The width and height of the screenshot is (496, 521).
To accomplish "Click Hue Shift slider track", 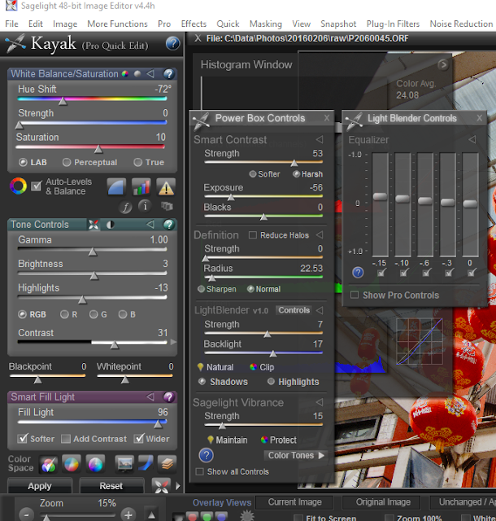I will pos(93,99).
